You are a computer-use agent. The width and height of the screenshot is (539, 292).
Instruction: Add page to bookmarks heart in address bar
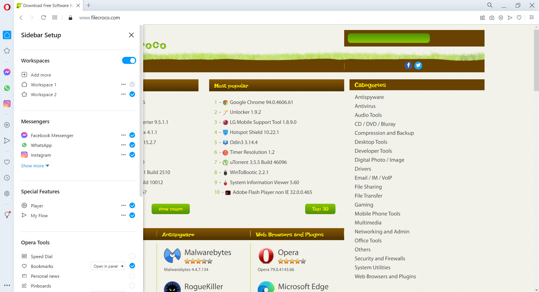[519, 18]
